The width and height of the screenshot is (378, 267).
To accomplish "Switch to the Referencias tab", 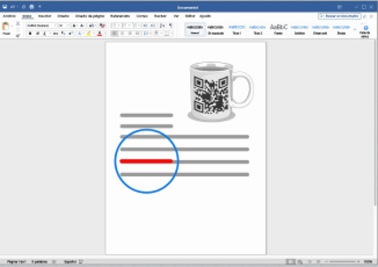I will pyautogui.click(x=118, y=16).
